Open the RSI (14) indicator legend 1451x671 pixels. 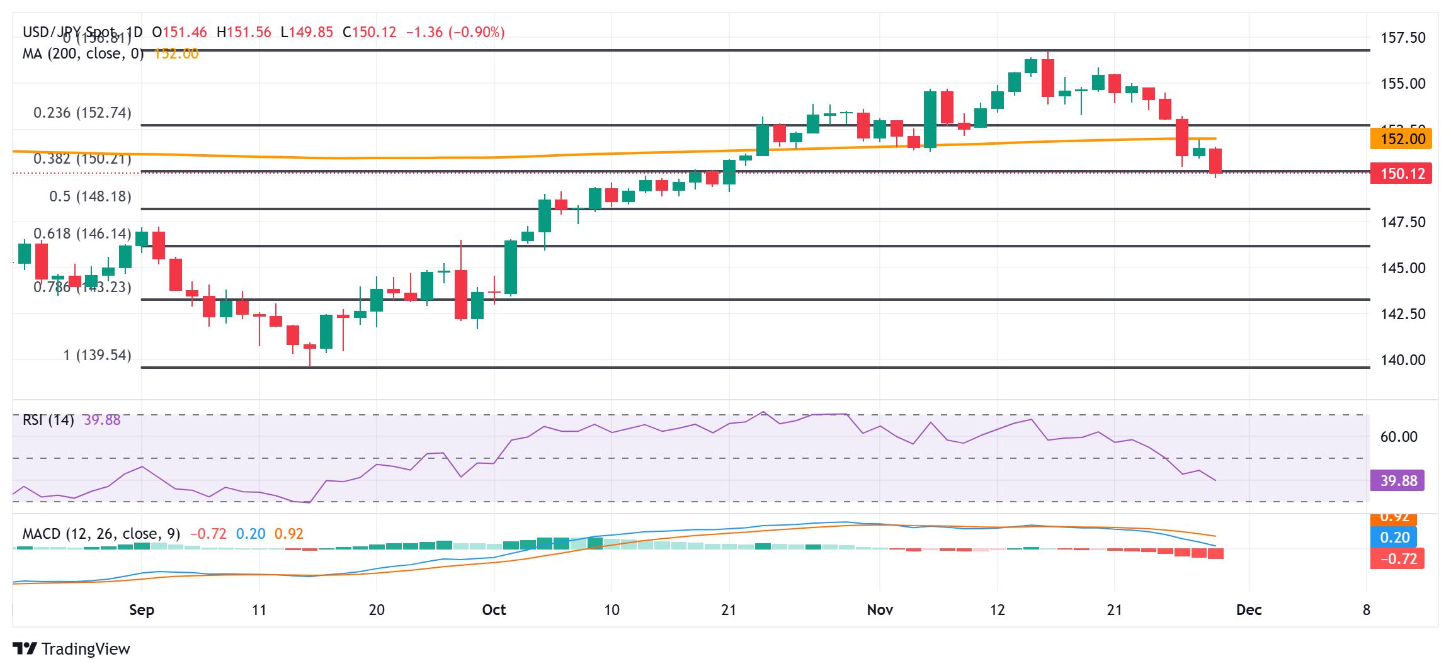tap(48, 420)
